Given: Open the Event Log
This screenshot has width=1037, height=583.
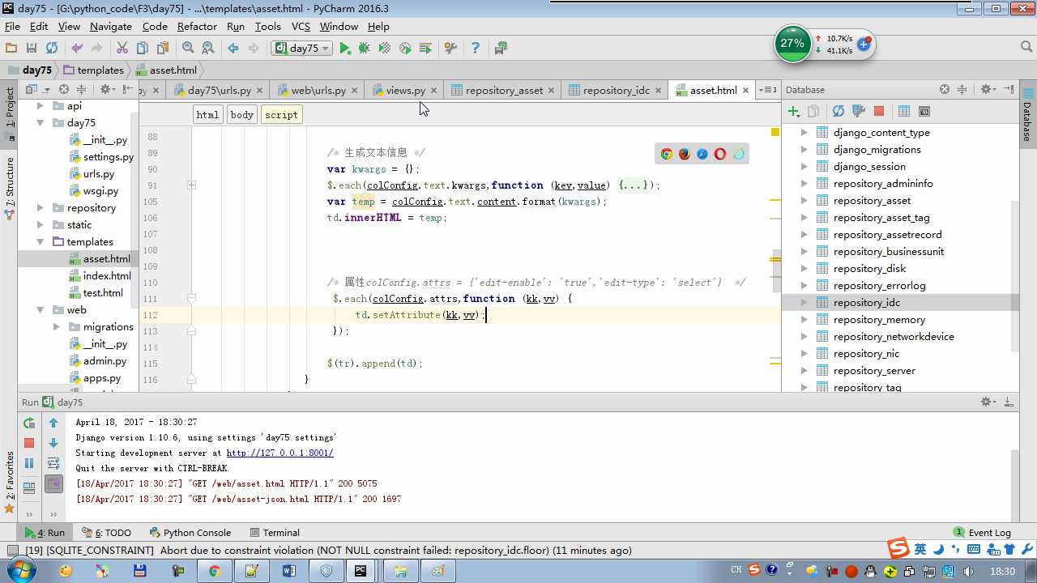Looking at the screenshot, I should coord(982,533).
